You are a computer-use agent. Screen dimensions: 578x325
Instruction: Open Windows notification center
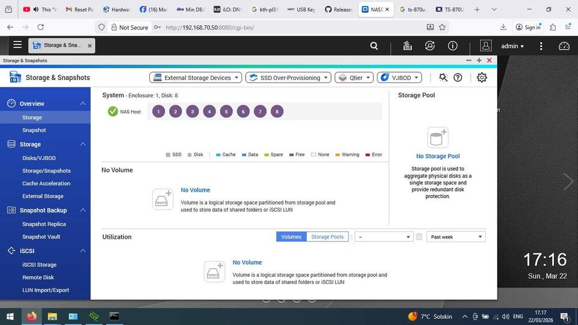point(565,317)
